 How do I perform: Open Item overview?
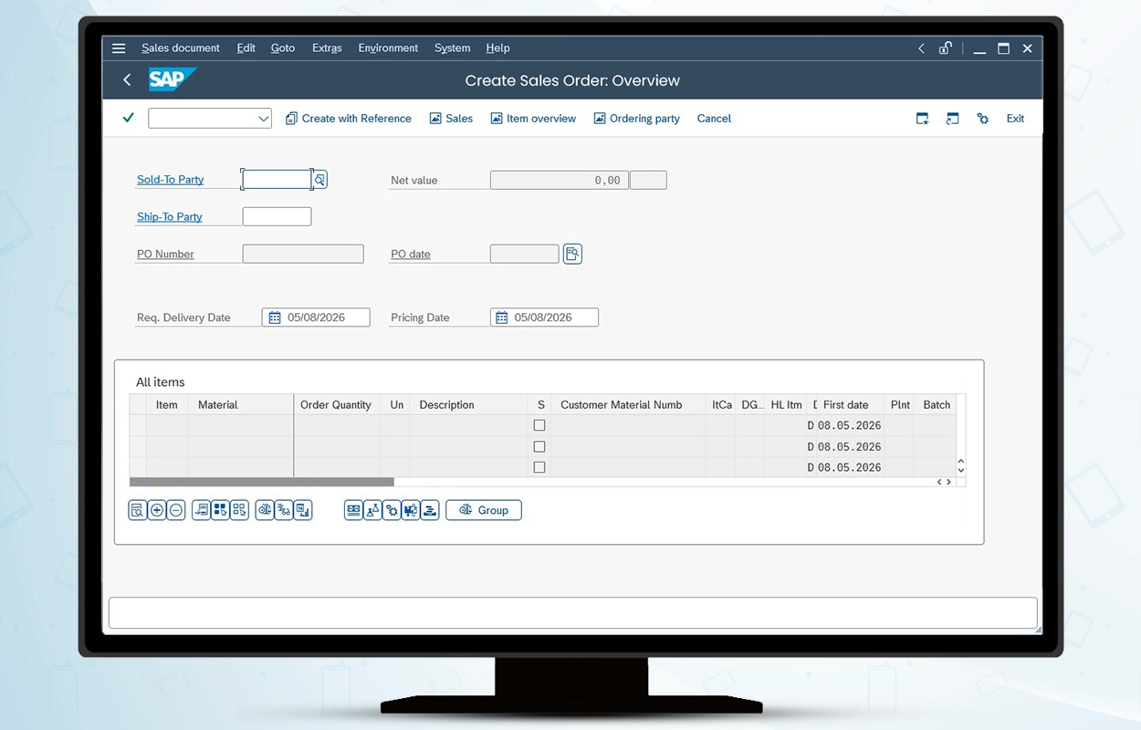click(x=533, y=119)
